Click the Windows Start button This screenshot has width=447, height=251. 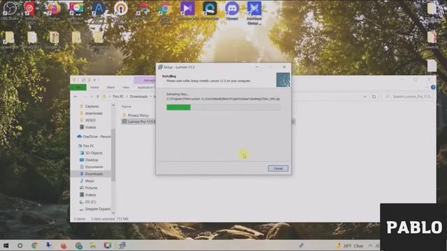(x=6, y=245)
